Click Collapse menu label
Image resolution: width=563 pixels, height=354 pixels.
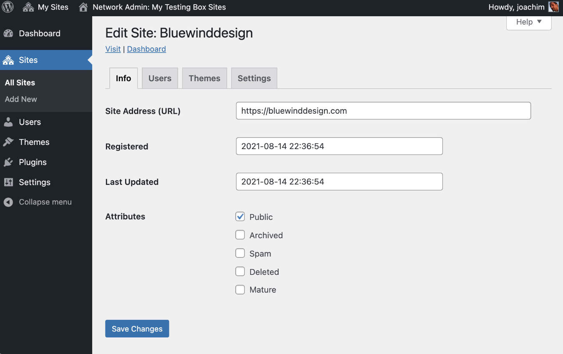click(x=45, y=202)
